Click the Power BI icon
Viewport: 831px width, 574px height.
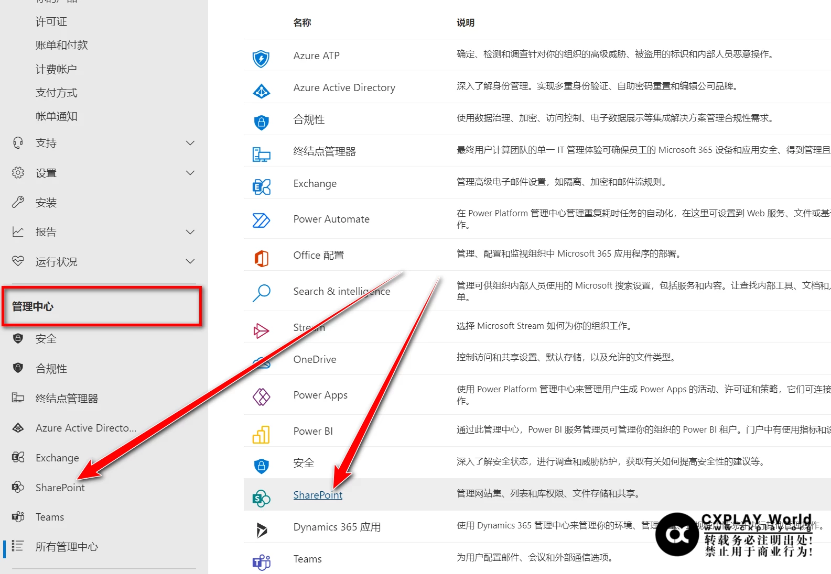[261, 434]
